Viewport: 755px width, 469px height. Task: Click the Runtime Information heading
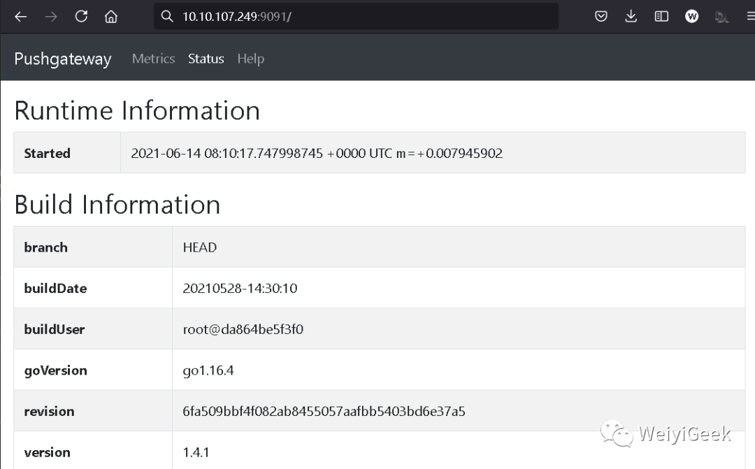pos(137,110)
